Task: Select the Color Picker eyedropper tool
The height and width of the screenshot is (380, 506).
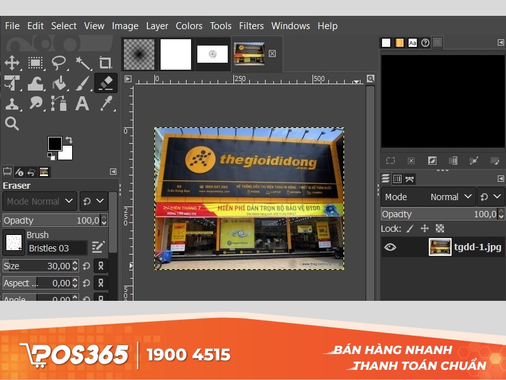Action: 106,104
